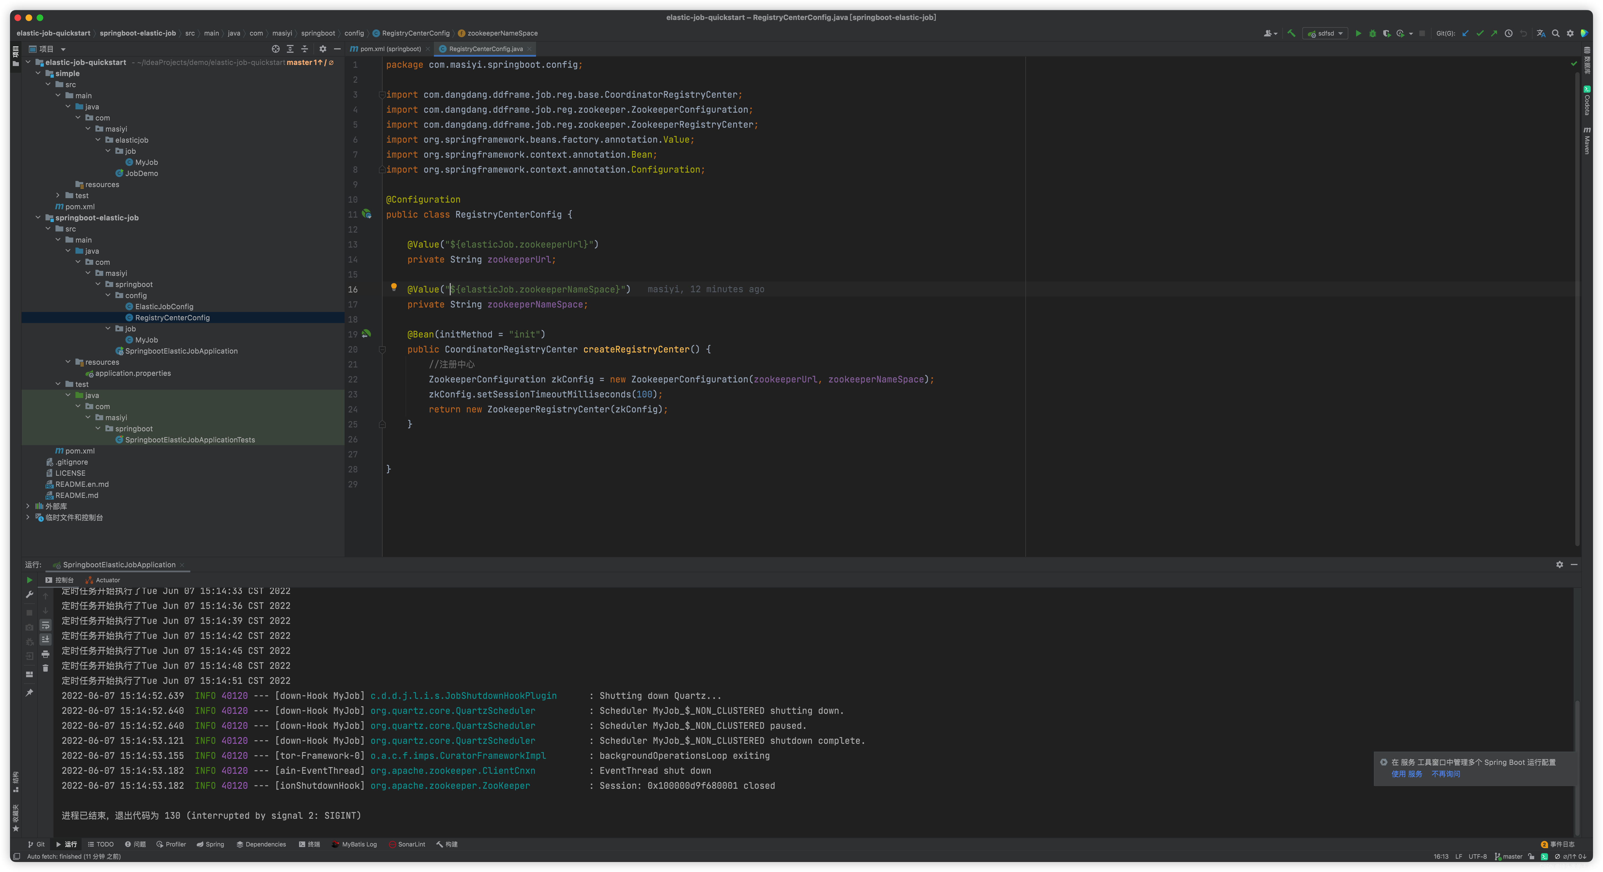This screenshot has height=872, width=1603.
Task: Click 不再询问 in the notification popup
Action: coord(1446,774)
